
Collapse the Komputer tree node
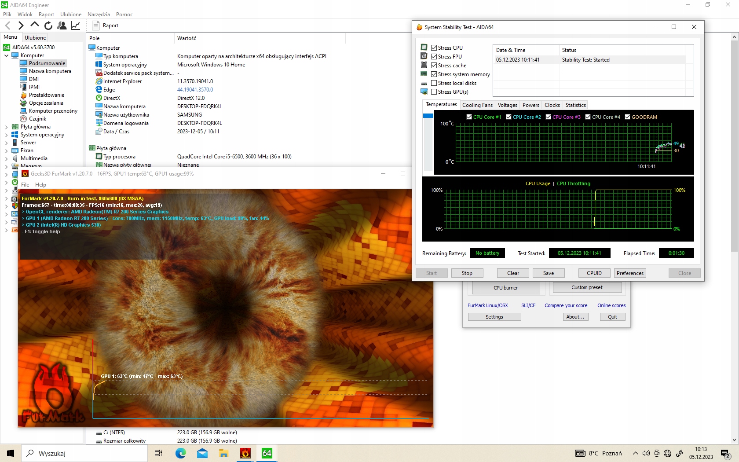pos(7,55)
